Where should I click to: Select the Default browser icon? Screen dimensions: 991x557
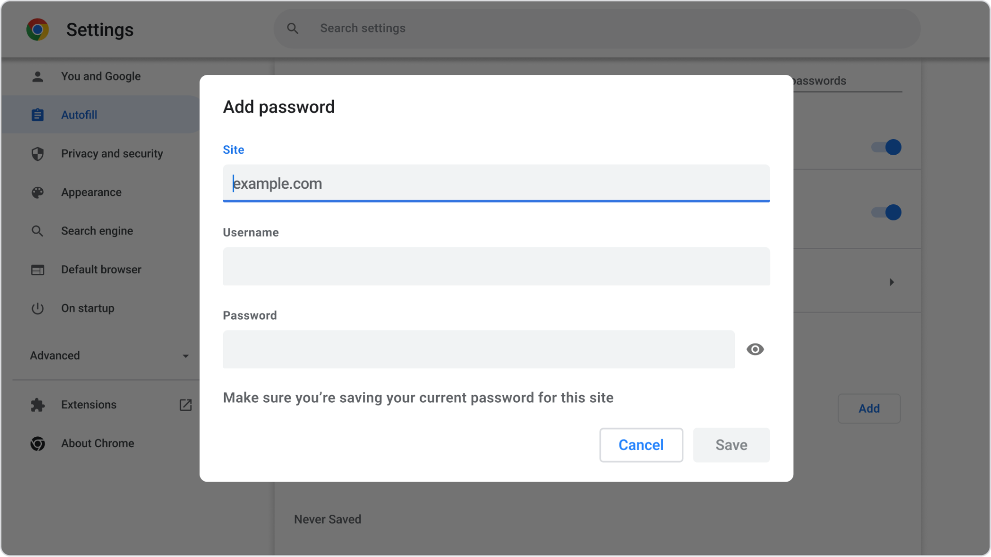pyautogui.click(x=38, y=269)
